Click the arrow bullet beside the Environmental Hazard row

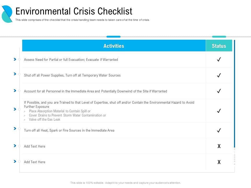point(15,109)
